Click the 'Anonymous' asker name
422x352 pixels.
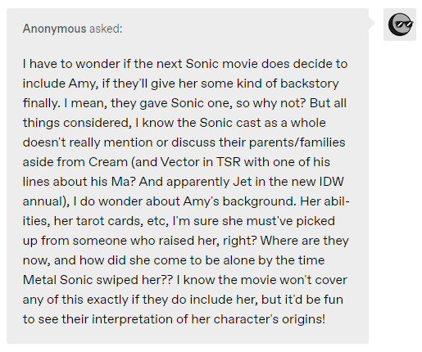[x=54, y=29]
